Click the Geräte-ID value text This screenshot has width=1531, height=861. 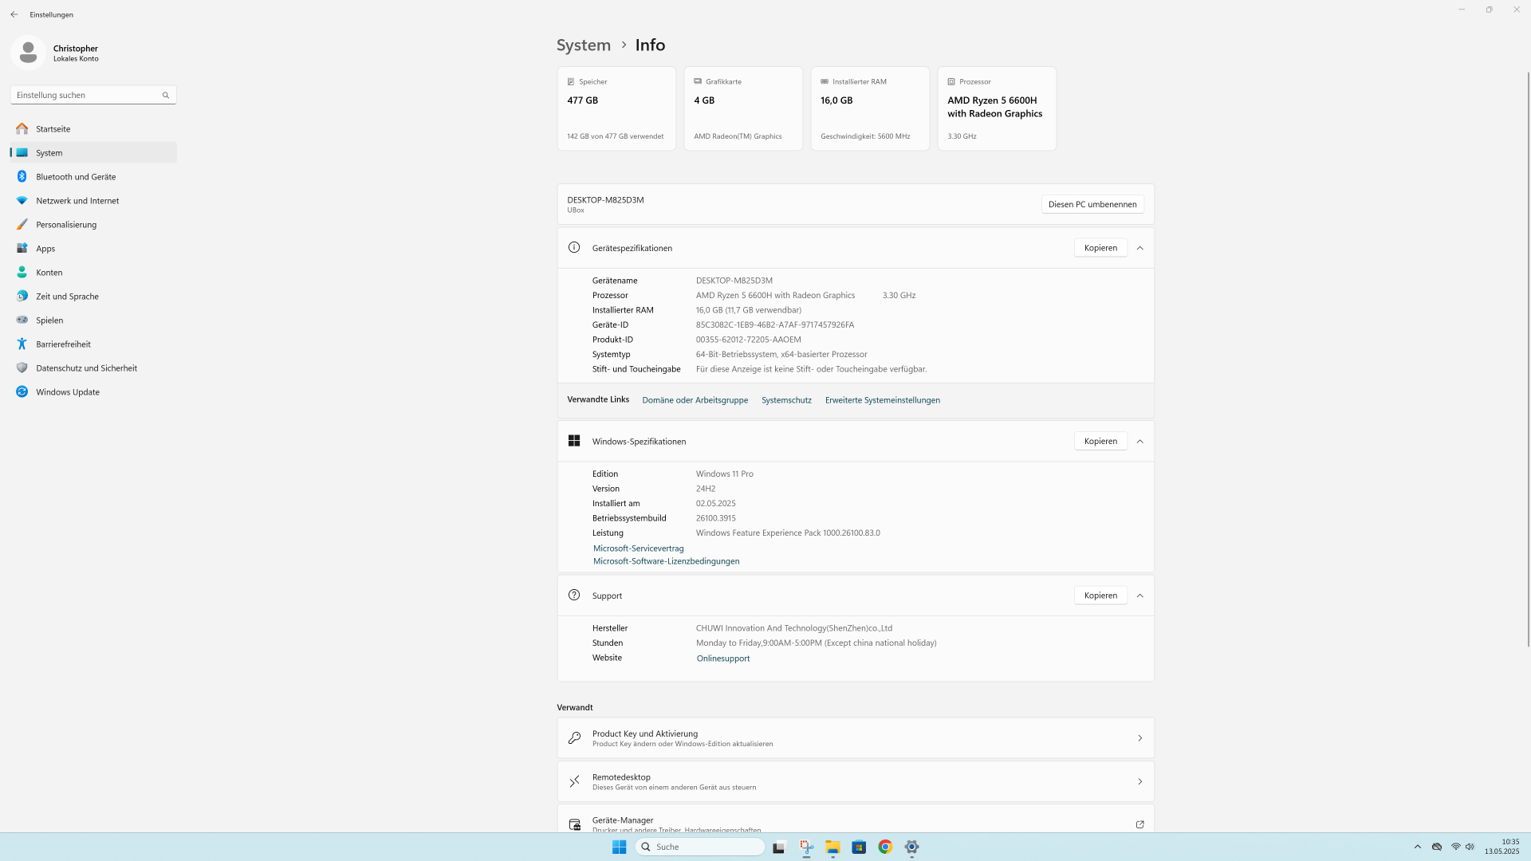(x=775, y=324)
